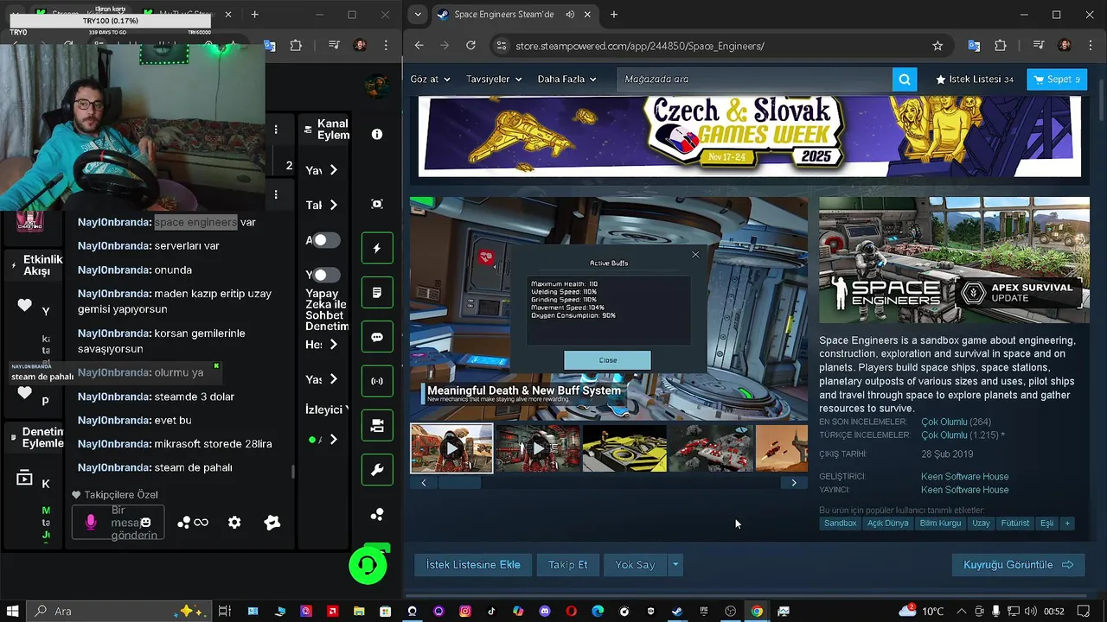Open the wrench tools sidebar icon

pos(377,470)
